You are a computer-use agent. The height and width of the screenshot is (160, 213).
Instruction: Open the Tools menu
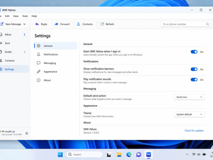click(25, 16)
